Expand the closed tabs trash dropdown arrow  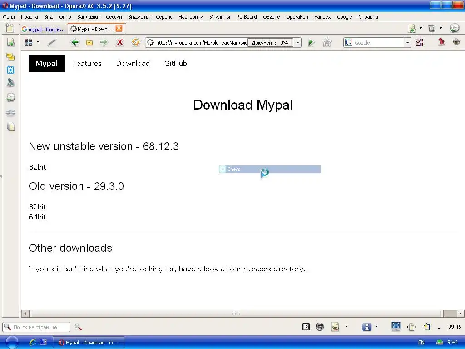(440, 28)
